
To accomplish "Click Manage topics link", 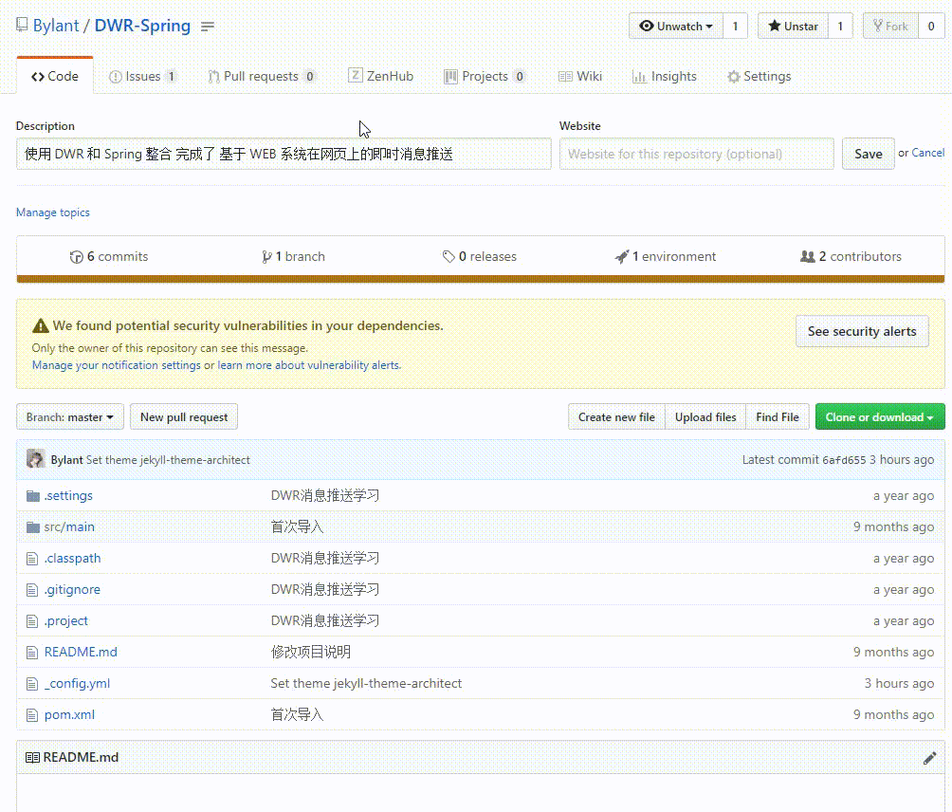I will click(53, 212).
